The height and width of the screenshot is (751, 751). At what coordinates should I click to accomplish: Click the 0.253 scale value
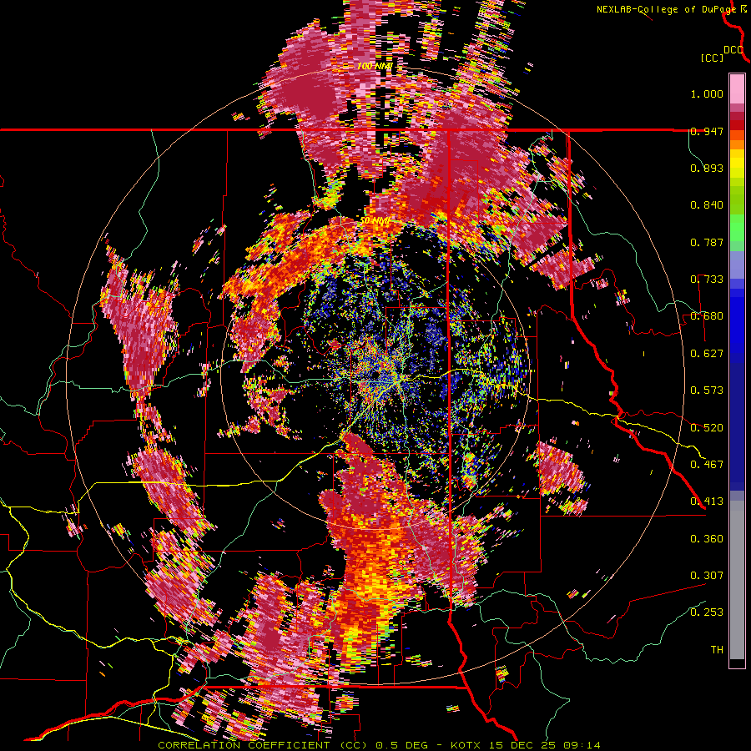point(707,612)
